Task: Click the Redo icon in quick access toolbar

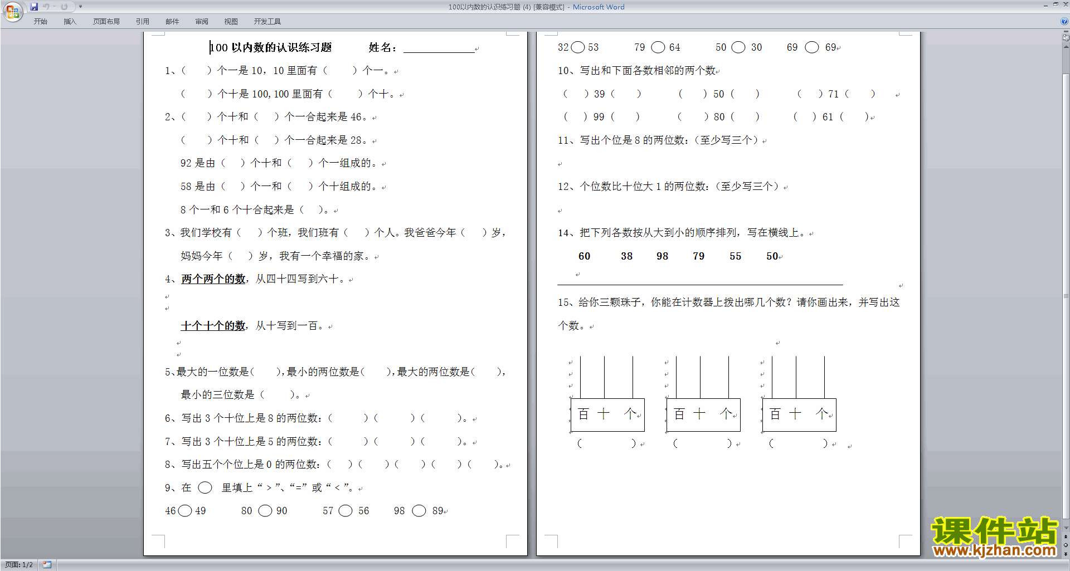Action: pos(64,7)
